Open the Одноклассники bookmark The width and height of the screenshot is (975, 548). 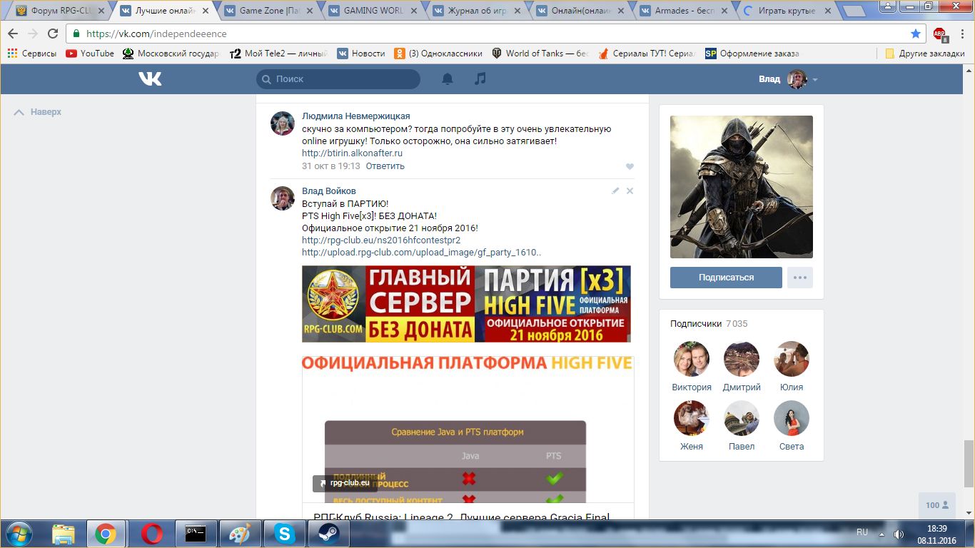point(438,54)
